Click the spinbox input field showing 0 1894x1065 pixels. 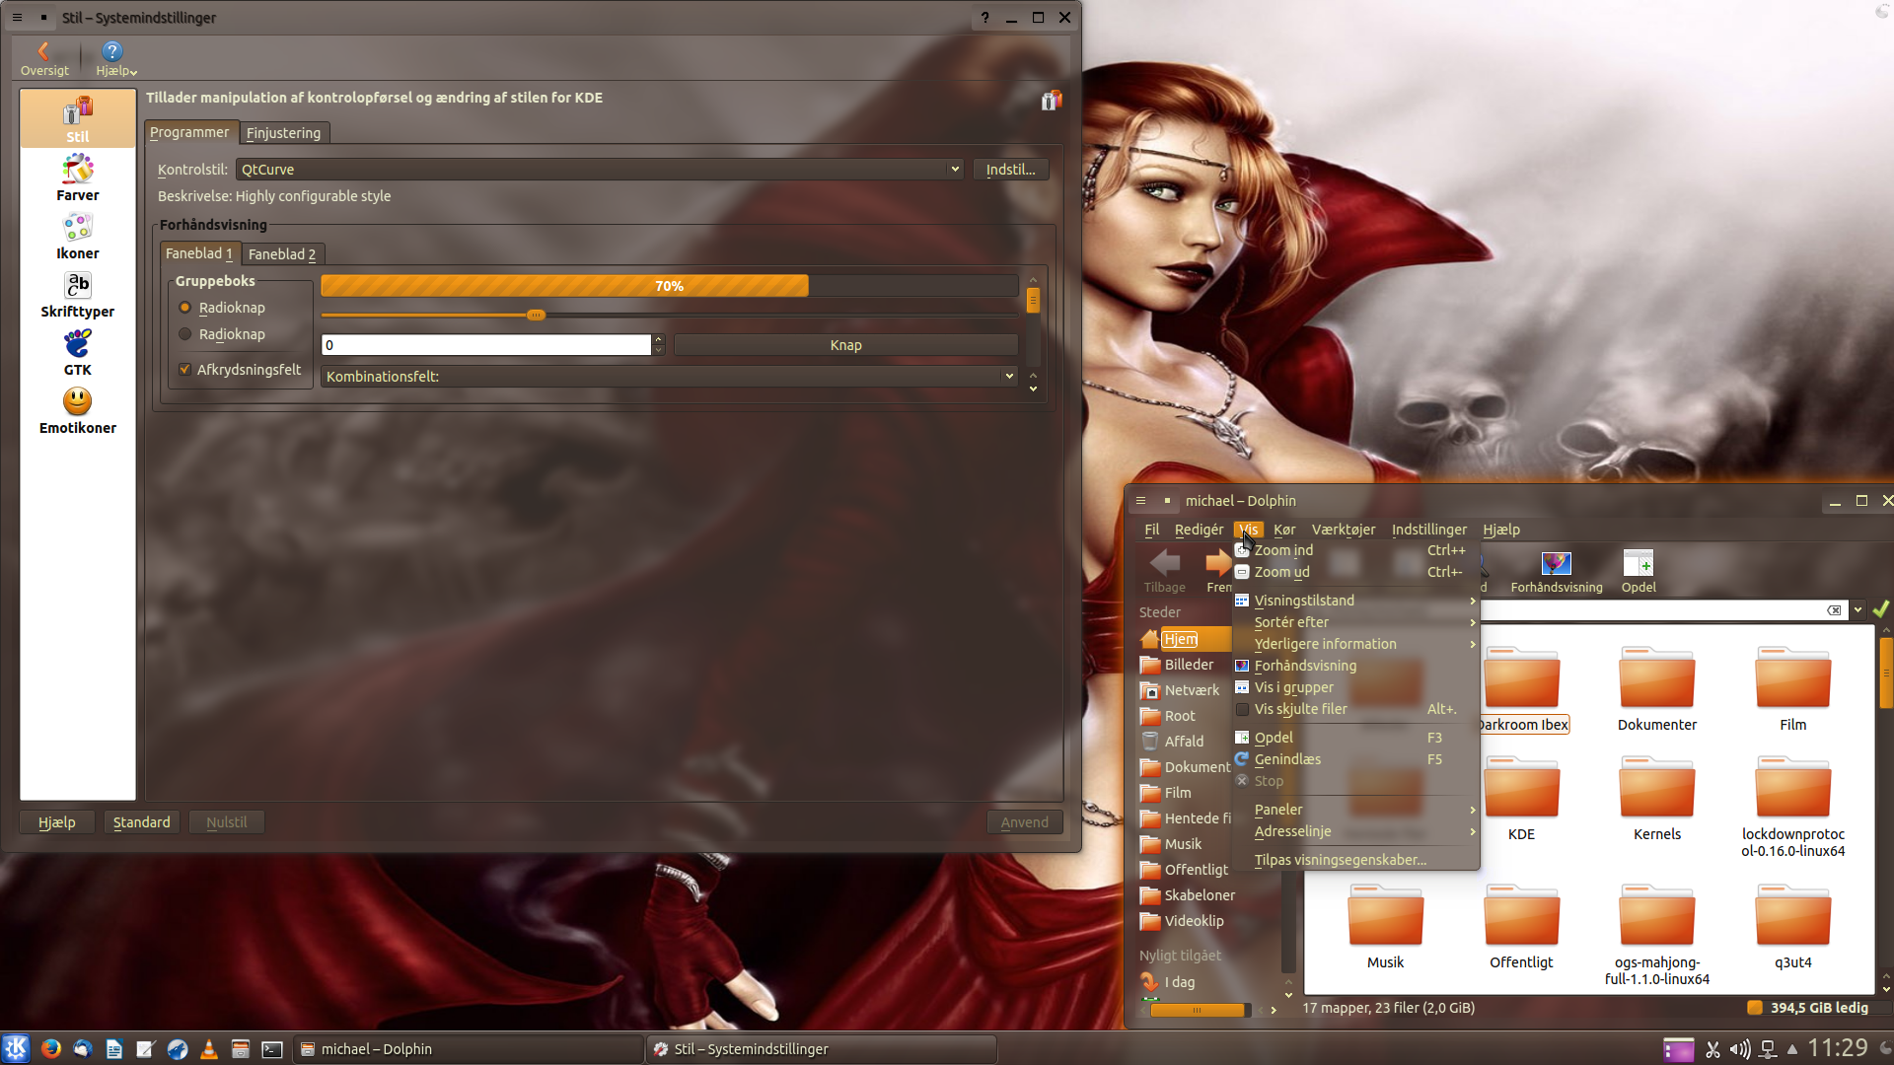(x=486, y=345)
